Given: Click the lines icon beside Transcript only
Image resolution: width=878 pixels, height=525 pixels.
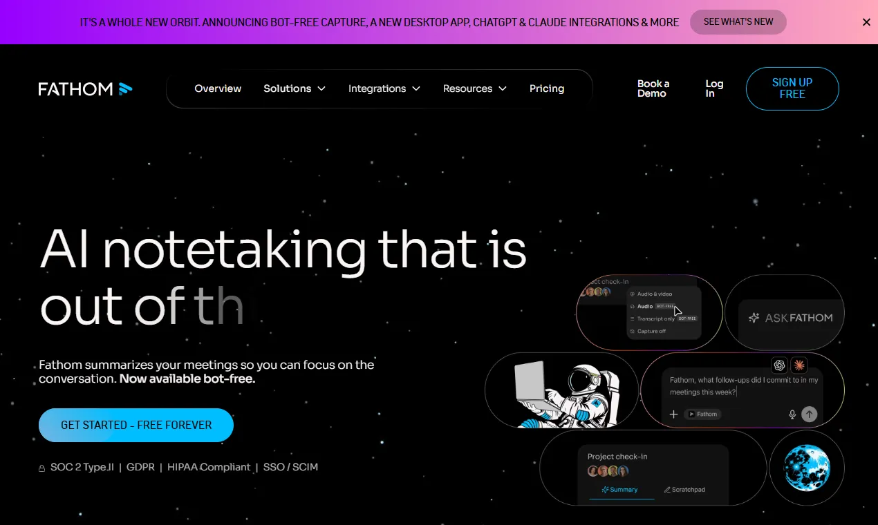Looking at the screenshot, I should tap(632, 318).
